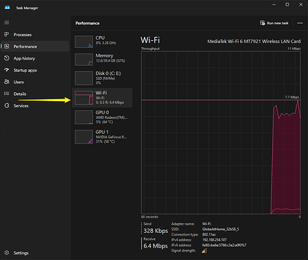308x260 pixels.
Task: Select the Wi-Fi performance item
Action: (x=102, y=98)
